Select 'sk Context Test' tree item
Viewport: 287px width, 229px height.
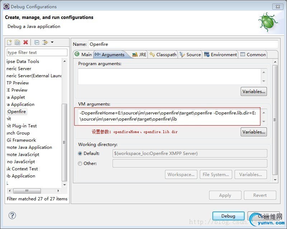pos(22,169)
